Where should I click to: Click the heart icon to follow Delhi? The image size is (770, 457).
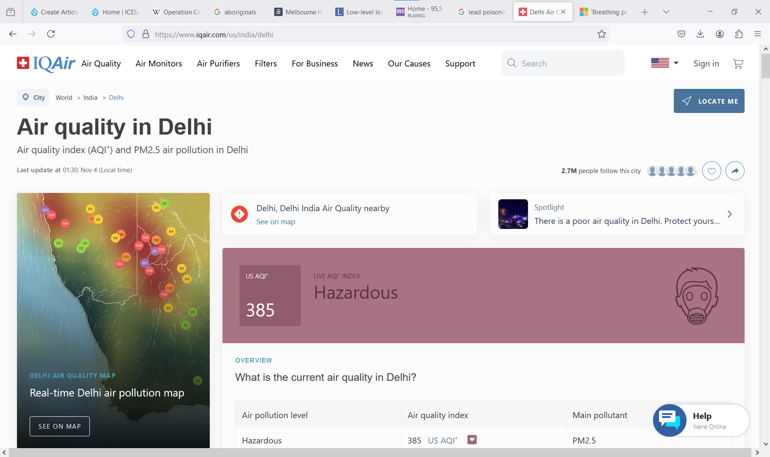pyautogui.click(x=712, y=171)
